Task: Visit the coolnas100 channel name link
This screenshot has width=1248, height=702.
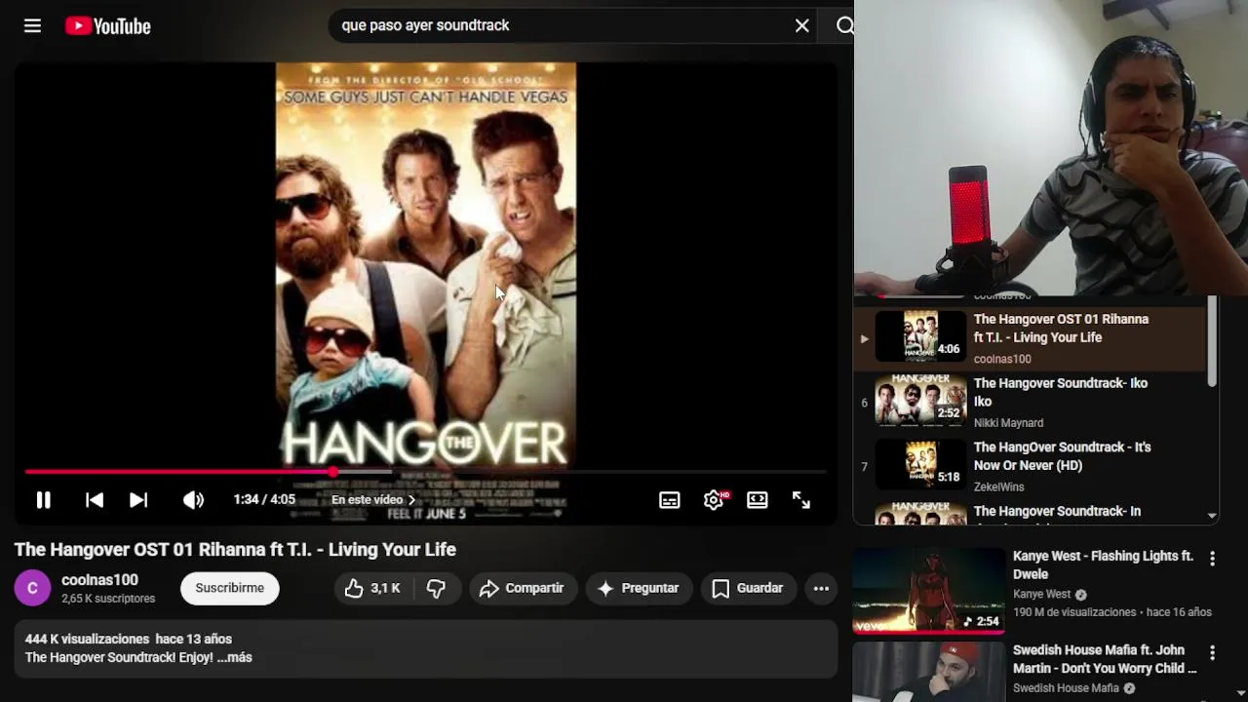Action: click(99, 580)
